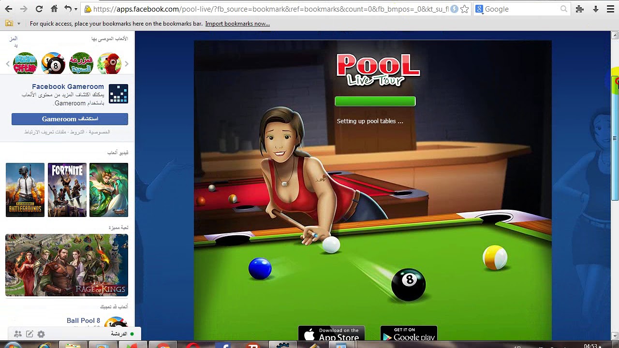Expand the bookmarks folder dropdown arrow
Screen dimensions: 619x348
(x=18, y=24)
